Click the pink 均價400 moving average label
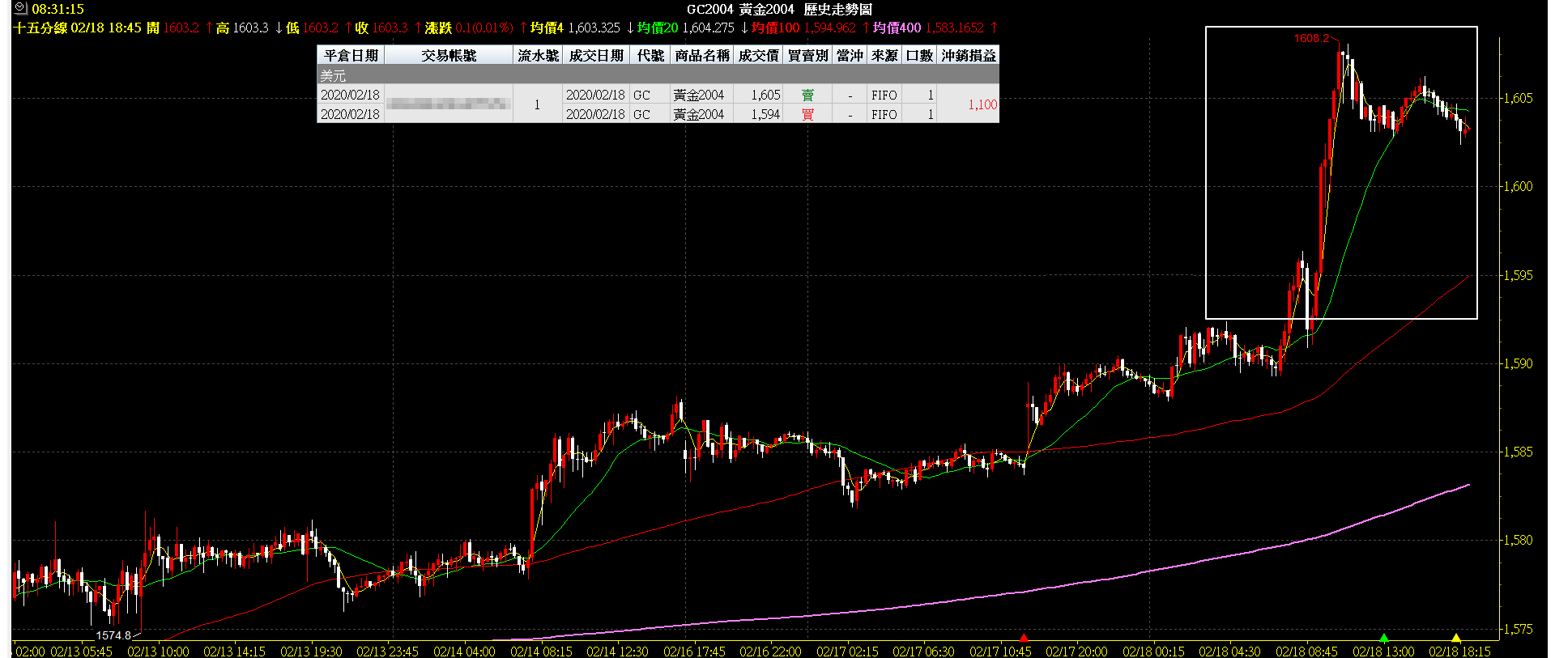This screenshot has height=658, width=1555. coord(897,28)
